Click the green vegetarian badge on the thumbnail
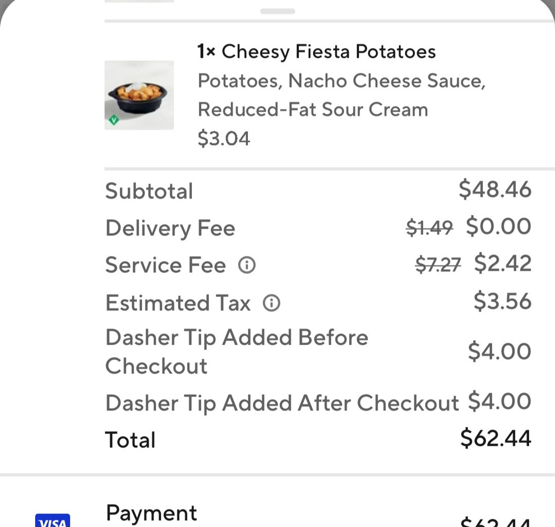The height and width of the screenshot is (527, 555). [x=114, y=121]
